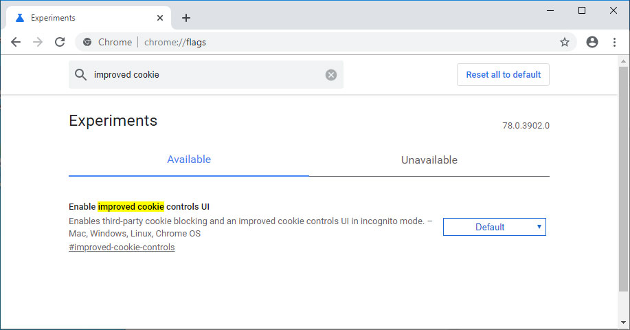
Task: Bookmark this page with the star icon
Action: (x=565, y=42)
